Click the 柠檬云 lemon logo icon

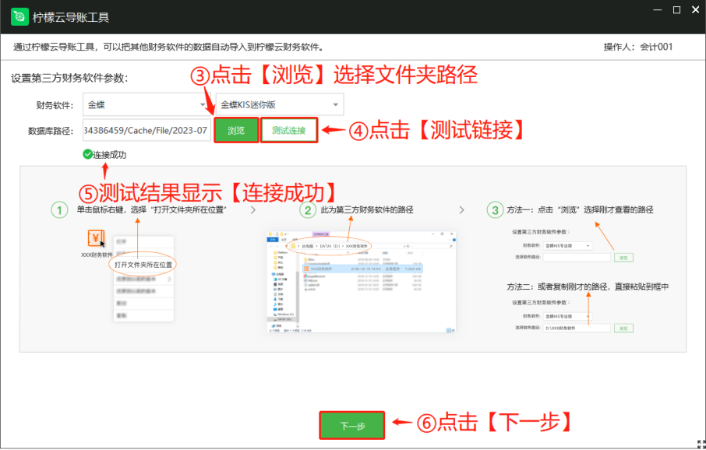19,17
